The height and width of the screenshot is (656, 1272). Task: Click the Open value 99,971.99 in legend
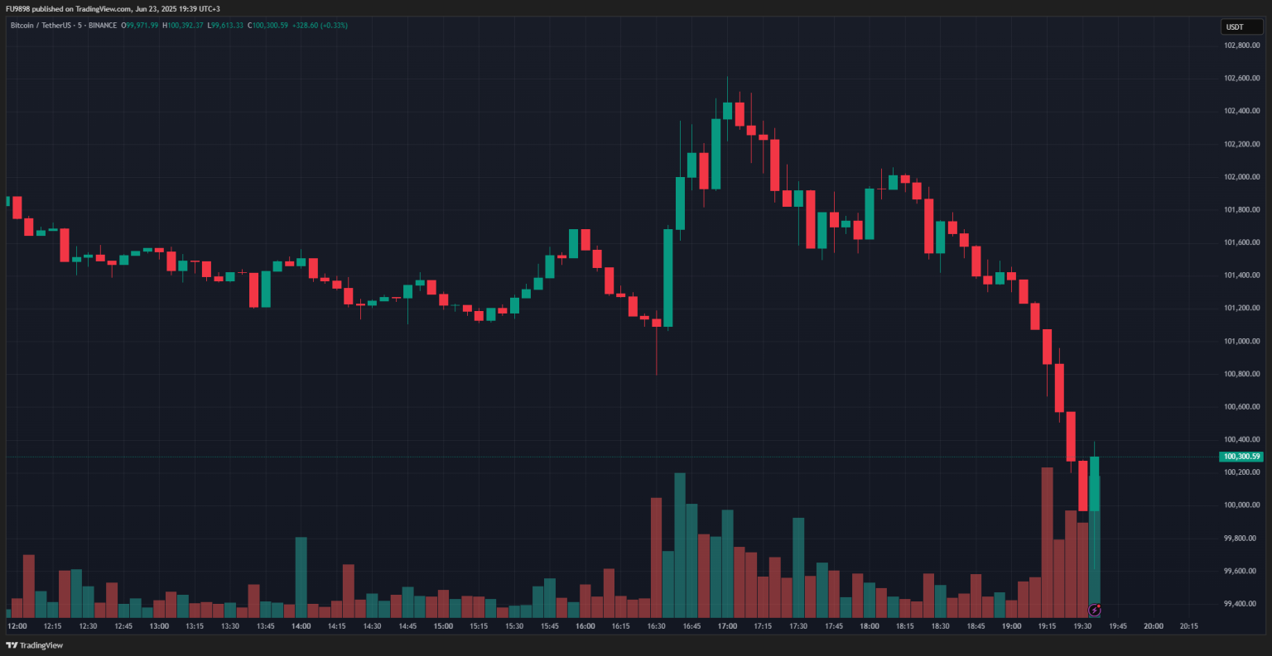pyautogui.click(x=142, y=26)
